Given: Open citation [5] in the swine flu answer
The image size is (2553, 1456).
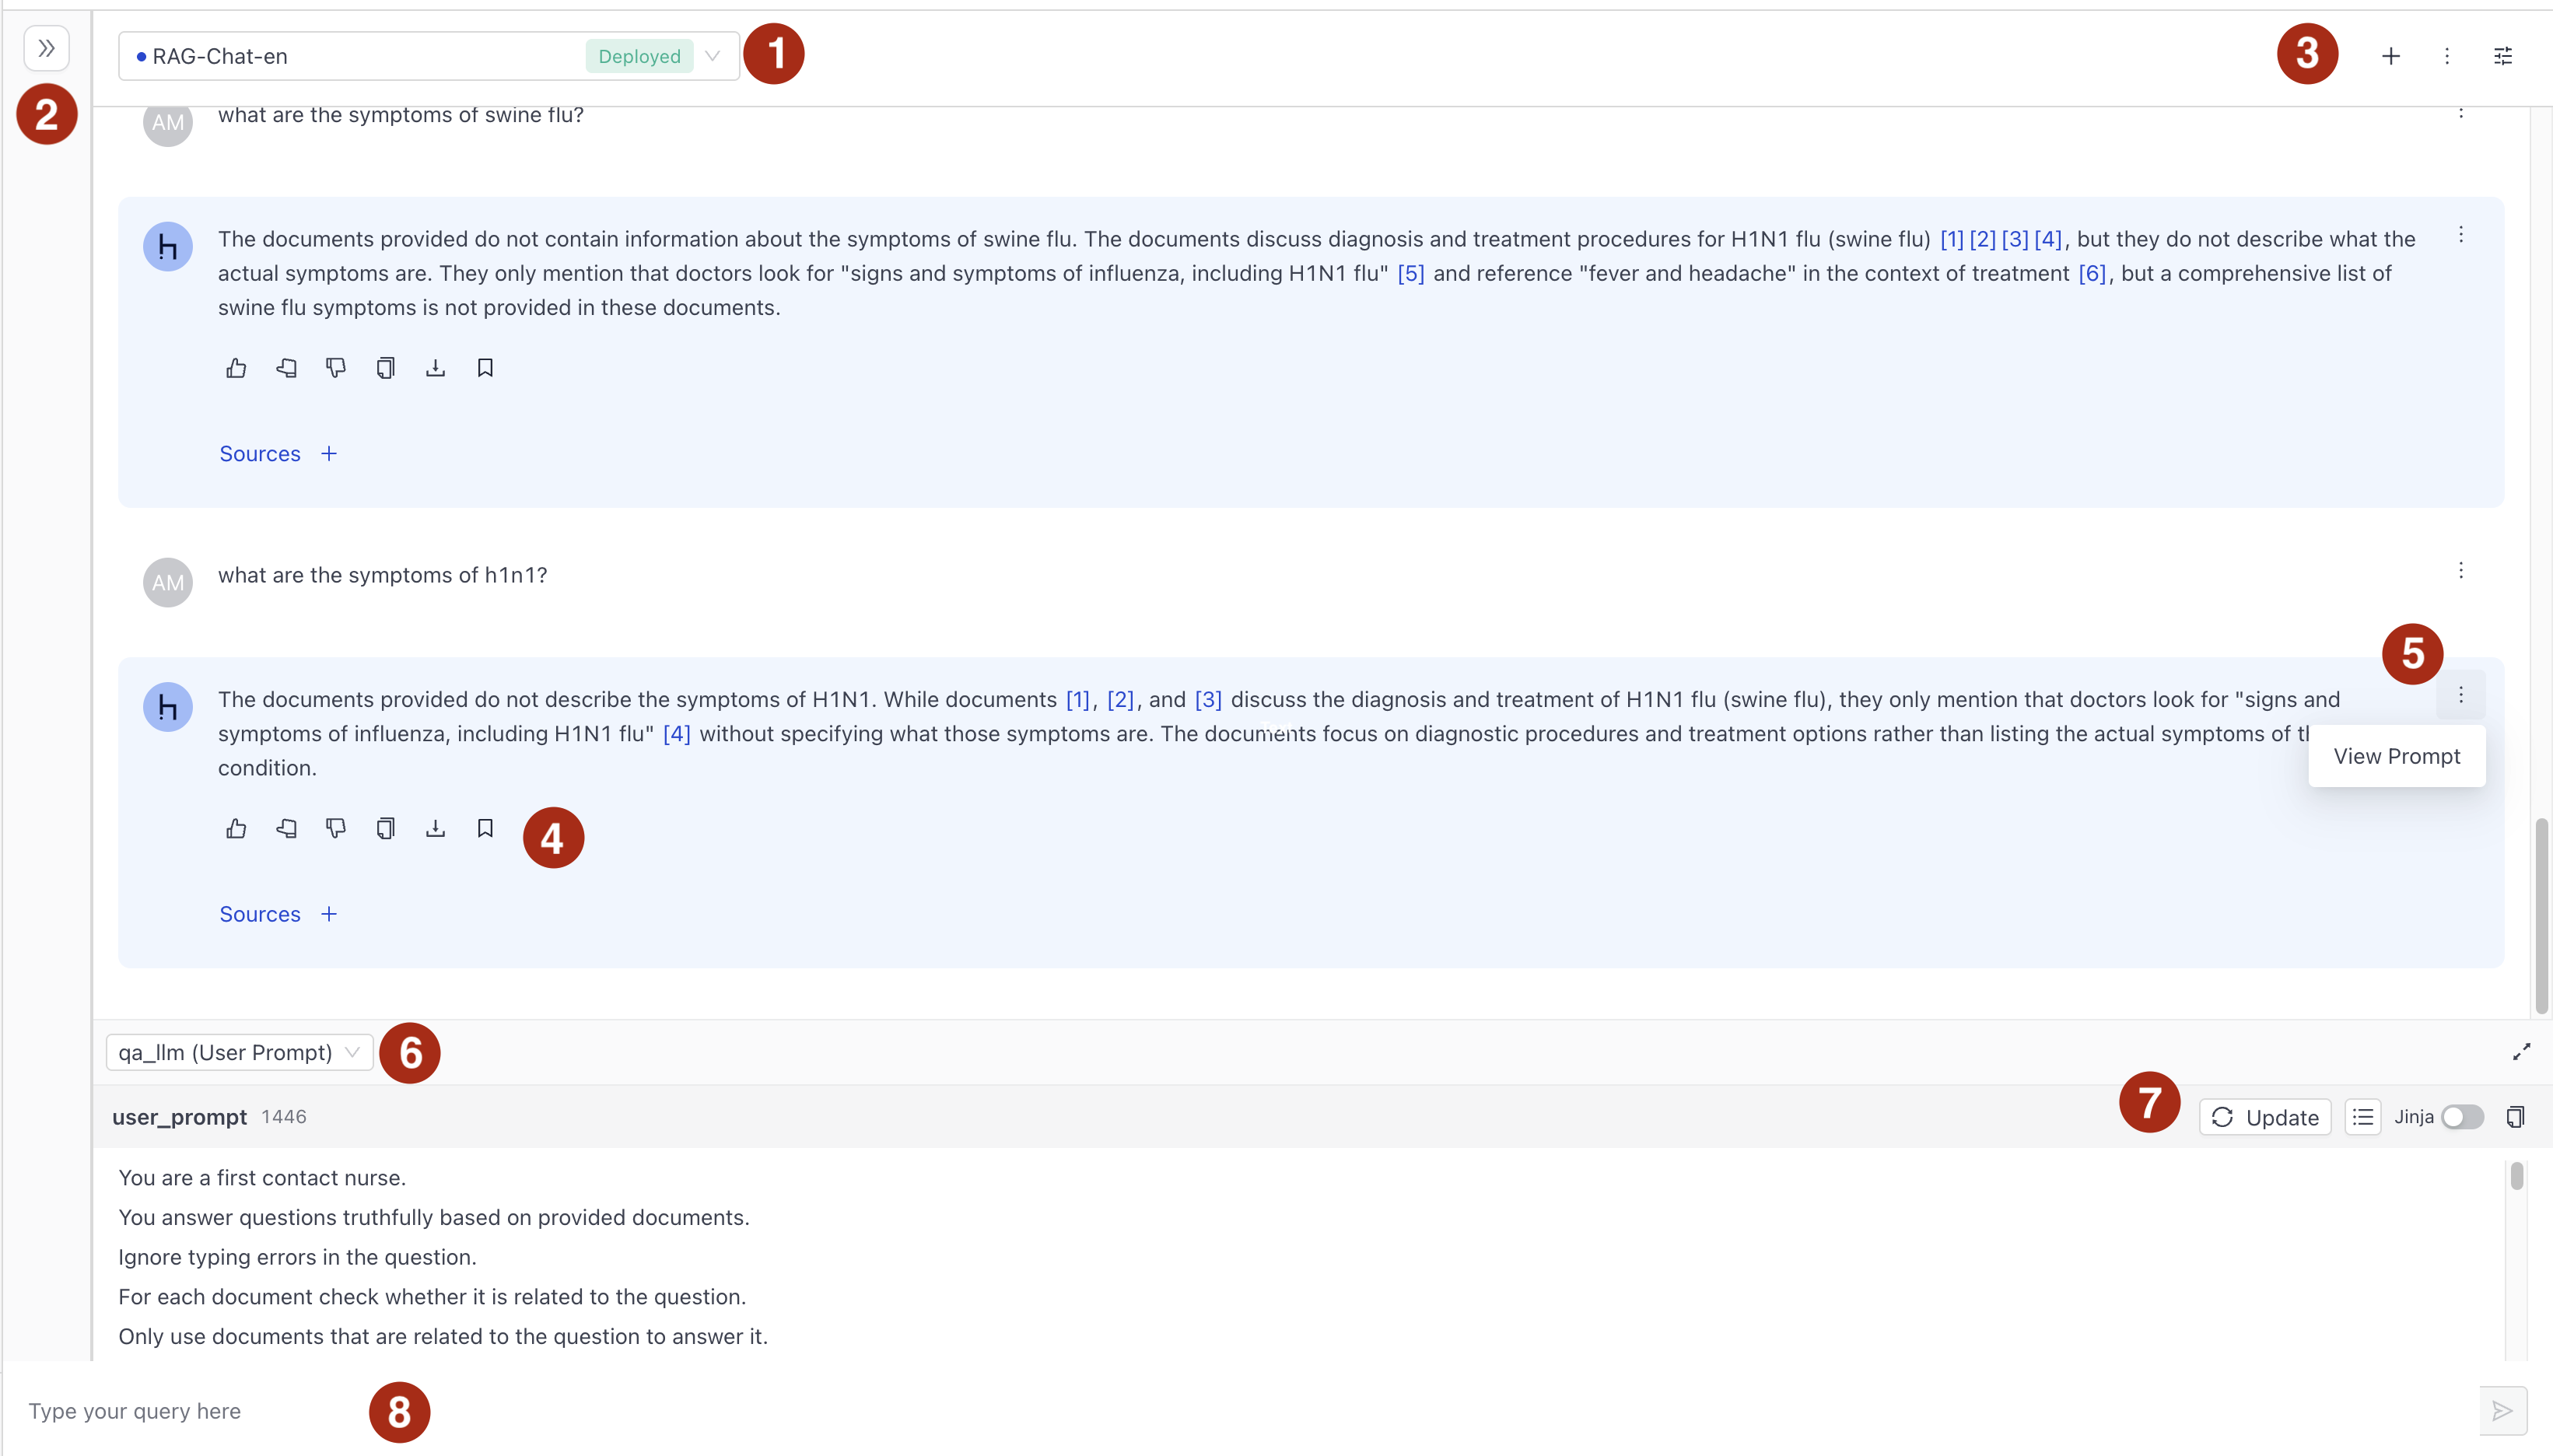Looking at the screenshot, I should 1411,273.
